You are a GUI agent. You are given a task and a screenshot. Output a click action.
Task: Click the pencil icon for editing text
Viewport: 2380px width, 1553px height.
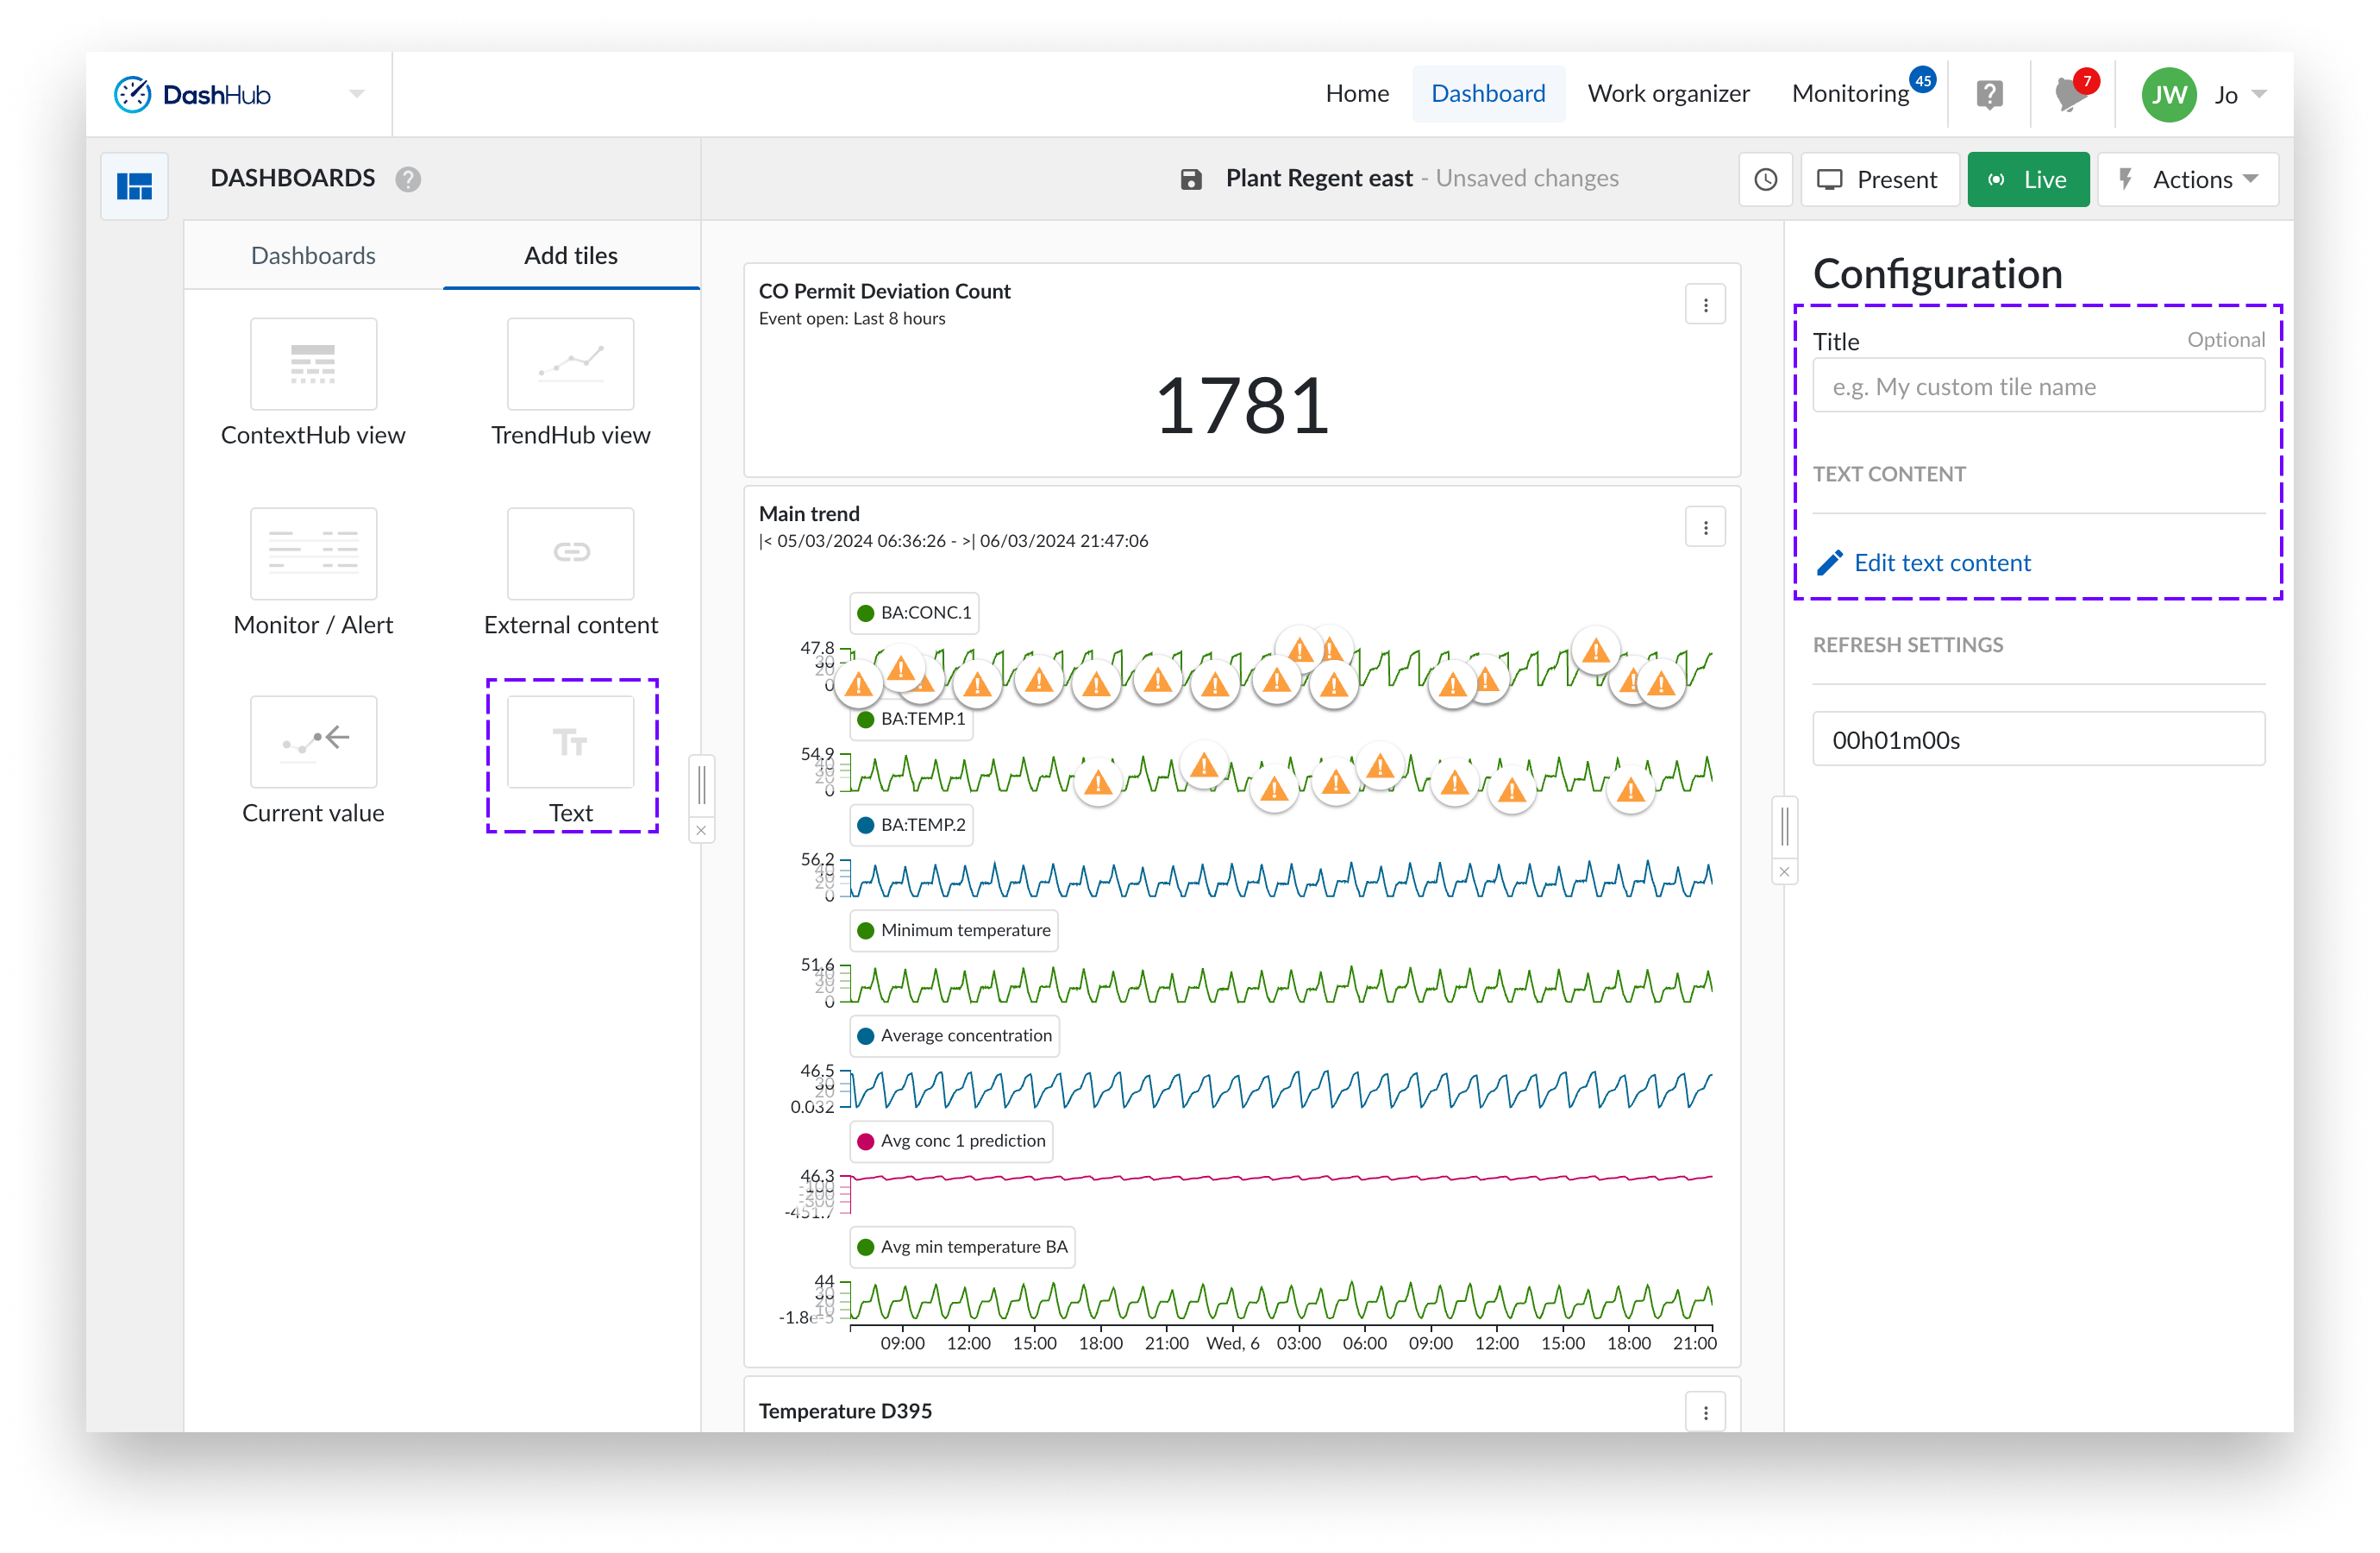point(1830,563)
